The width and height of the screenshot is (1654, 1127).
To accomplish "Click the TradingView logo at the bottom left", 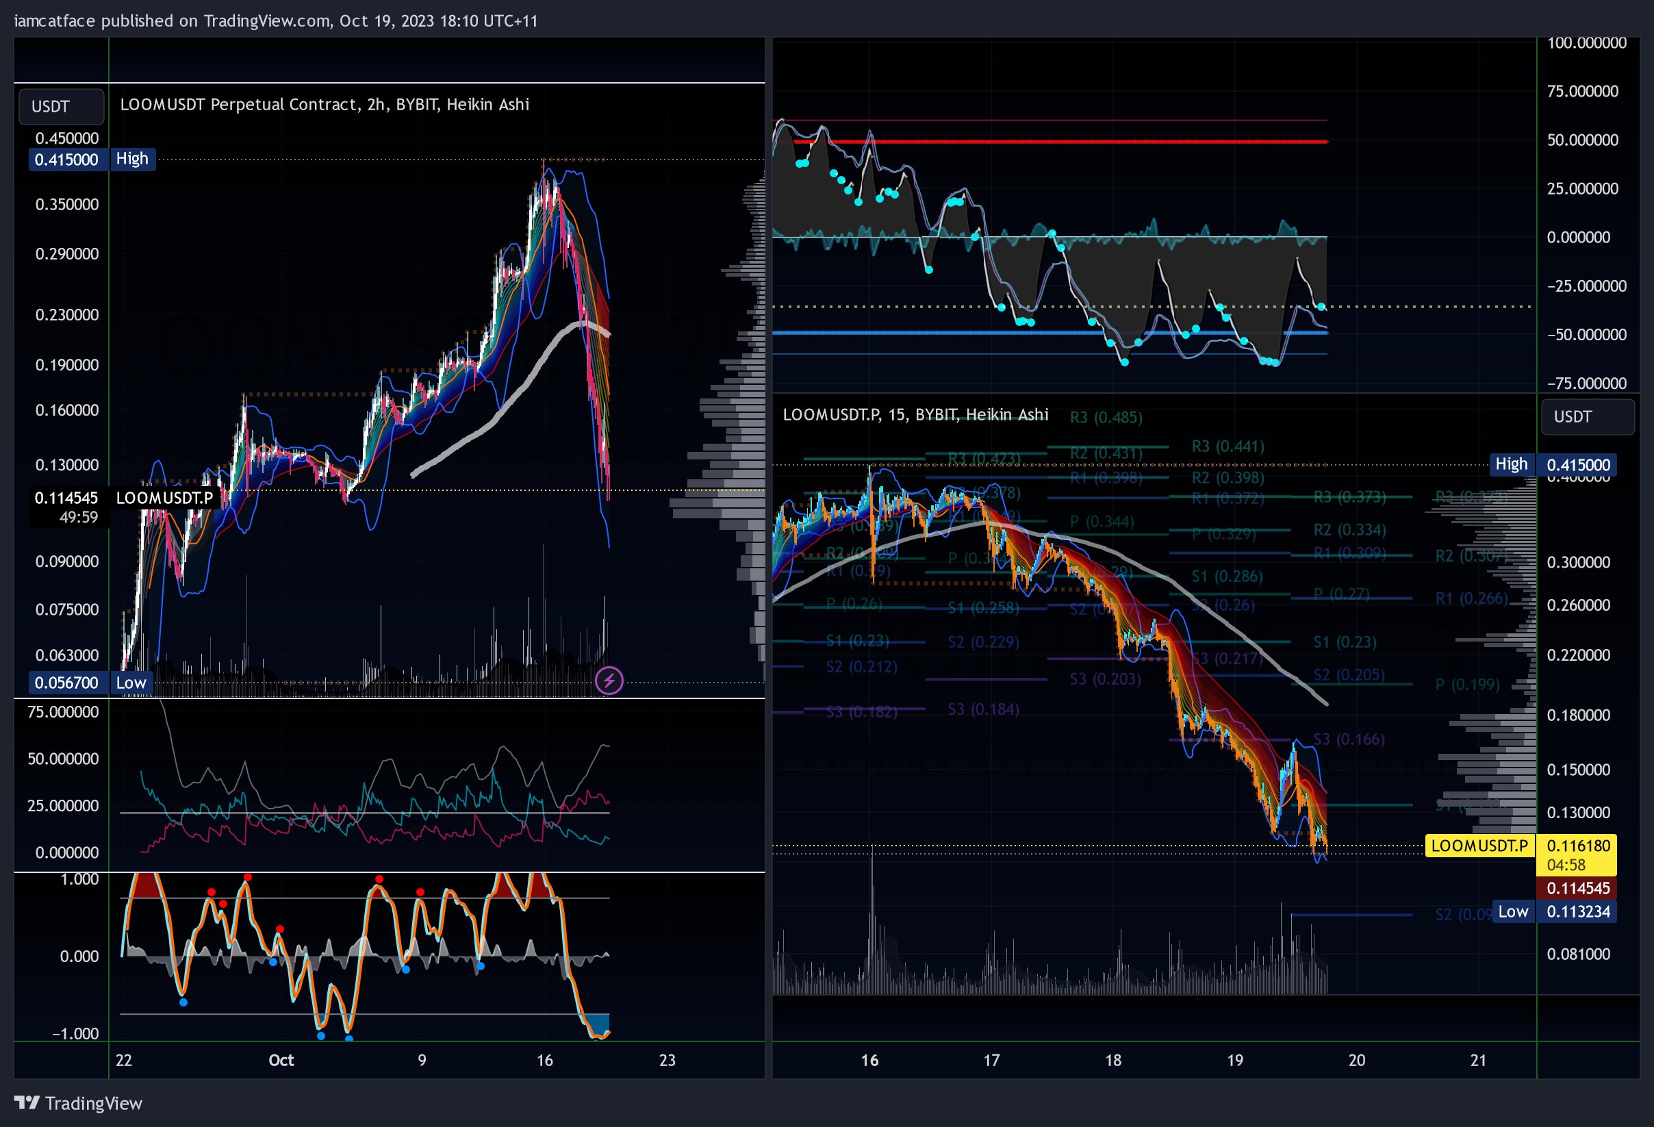I will [x=78, y=1103].
